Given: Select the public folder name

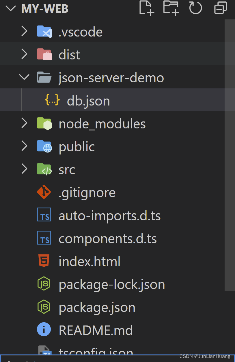Looking at the screenshot, I should pyautogui.click(x=77, y=147).
